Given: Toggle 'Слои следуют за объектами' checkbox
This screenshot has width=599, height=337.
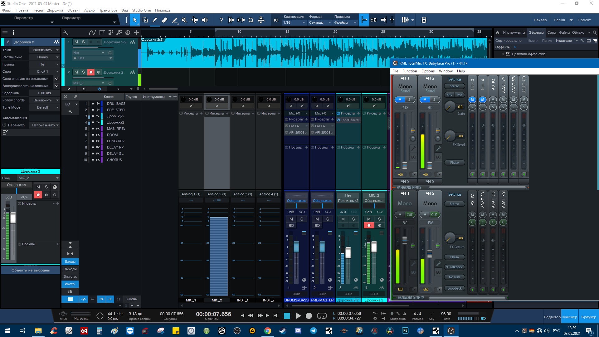Looking at the screenshot, I should (x=56, y=79).
